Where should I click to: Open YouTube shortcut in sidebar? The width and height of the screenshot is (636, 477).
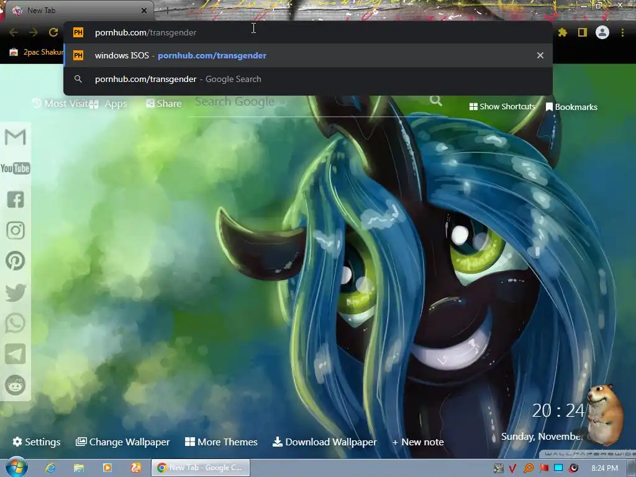pyautogui.click(x=16, y=168)
